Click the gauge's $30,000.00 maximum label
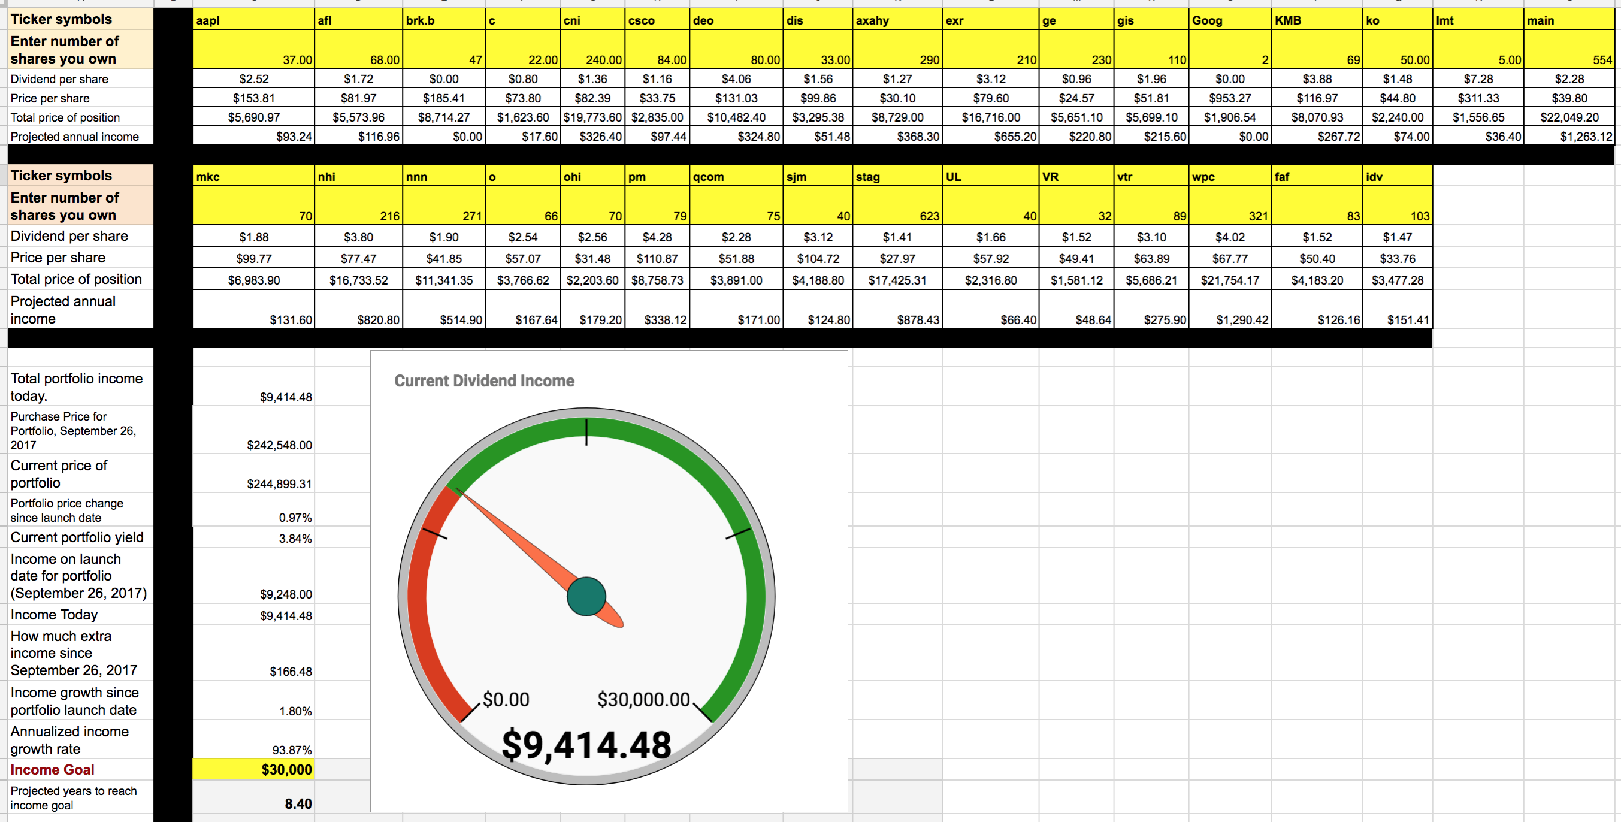 pos(643,699)
